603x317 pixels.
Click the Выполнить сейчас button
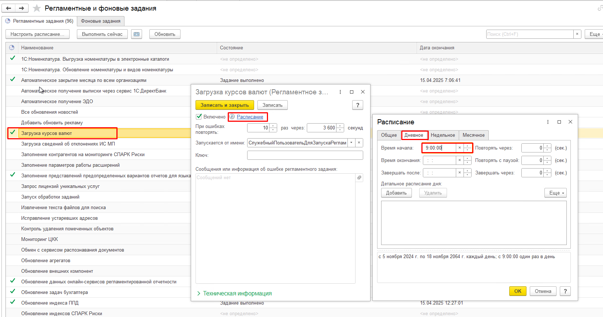(x=102, y=34)
